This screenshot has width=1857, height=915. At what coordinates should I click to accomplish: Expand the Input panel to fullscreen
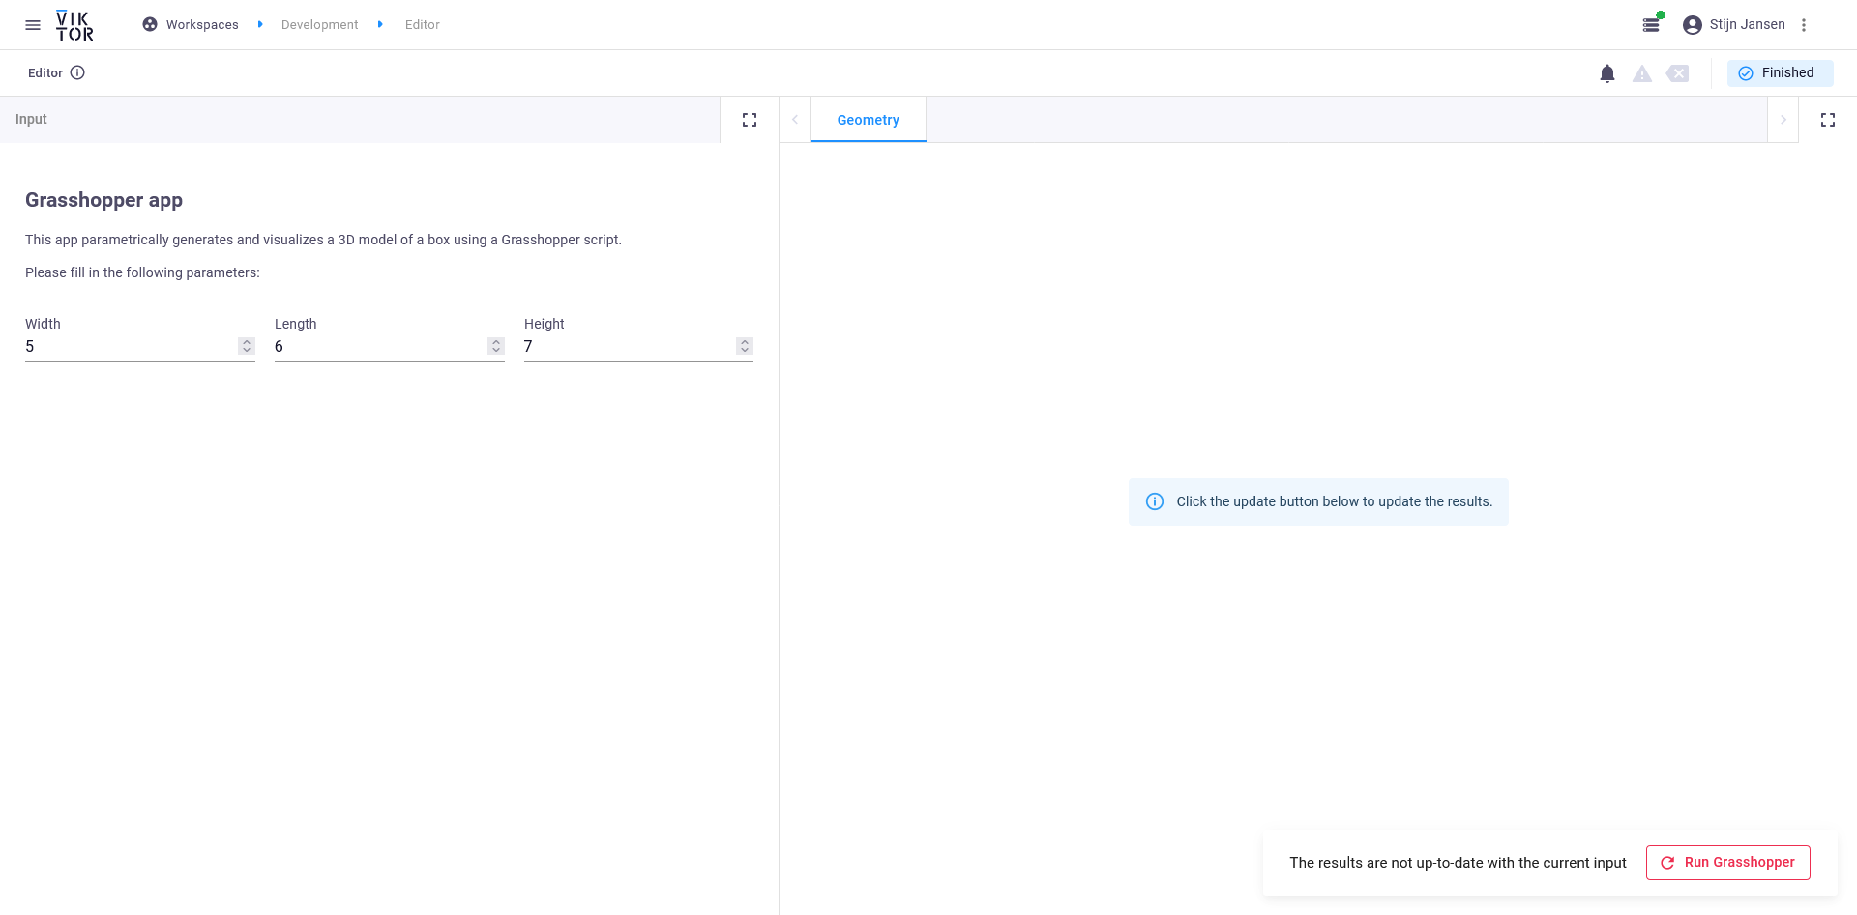tap(750, 120)
